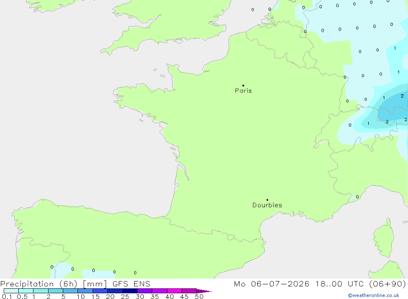Viewport: 408px width, 299px height.
Task: Click the 'Mo 06-07-2026 18..00 UTC' timestamp
Action: pos(299,284)
